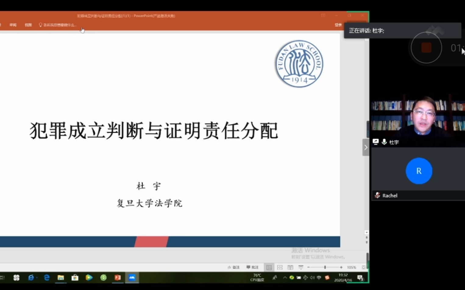465x290 pixels.
Task: Open the pinwheel app in taskbar
Action: coord(16,278)
